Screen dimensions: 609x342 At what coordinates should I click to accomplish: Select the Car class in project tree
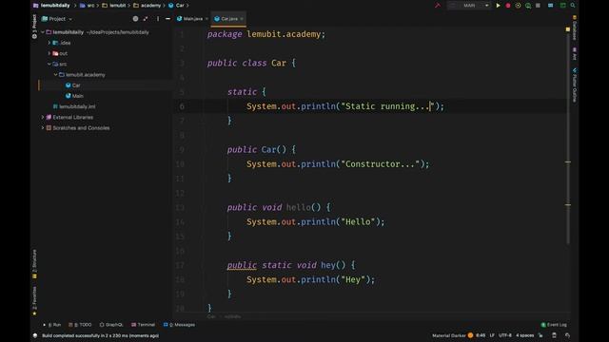[x=73, y=85]
